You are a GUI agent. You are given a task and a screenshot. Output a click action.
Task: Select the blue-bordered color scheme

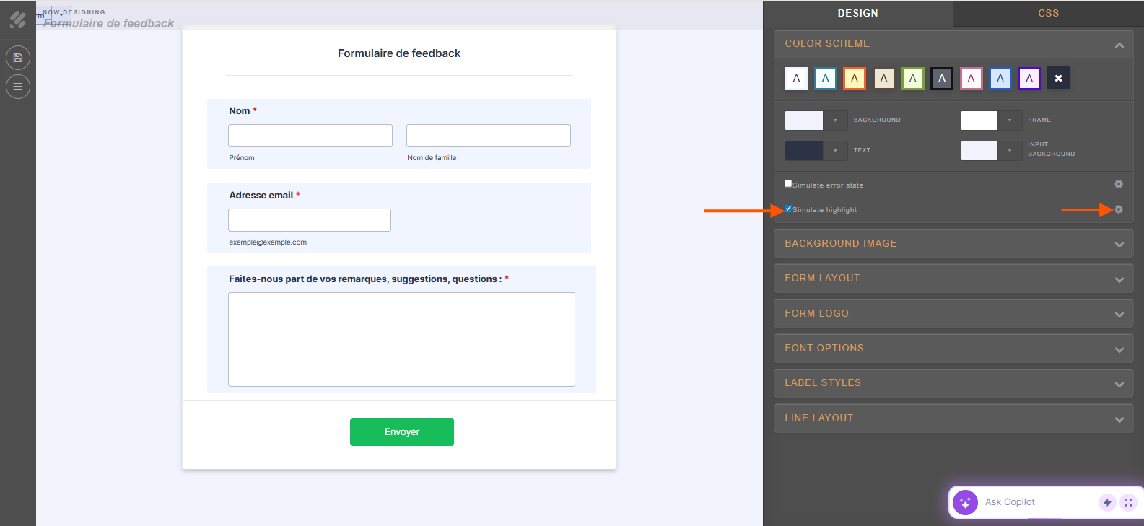pyautogui.click(x=1000, y=78)
